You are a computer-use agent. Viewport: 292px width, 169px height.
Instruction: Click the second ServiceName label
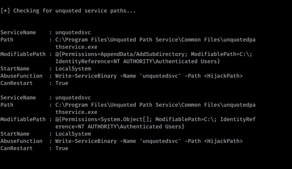(18, 97)
